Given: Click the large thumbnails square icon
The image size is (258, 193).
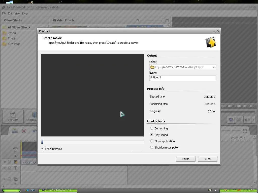Looking at the screenshot, I should [167, 21].
